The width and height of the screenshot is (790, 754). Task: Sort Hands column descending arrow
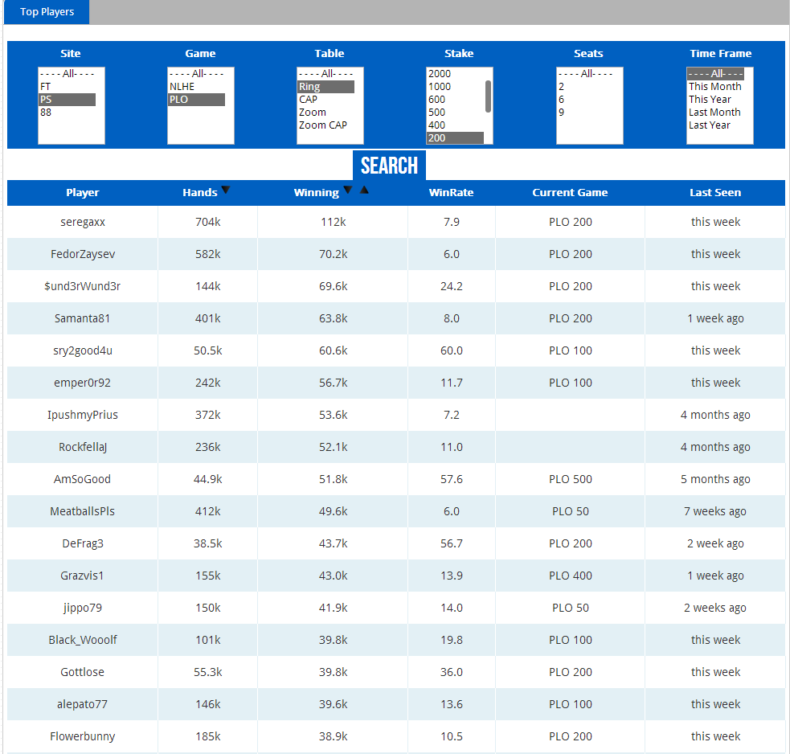(226, 190)
